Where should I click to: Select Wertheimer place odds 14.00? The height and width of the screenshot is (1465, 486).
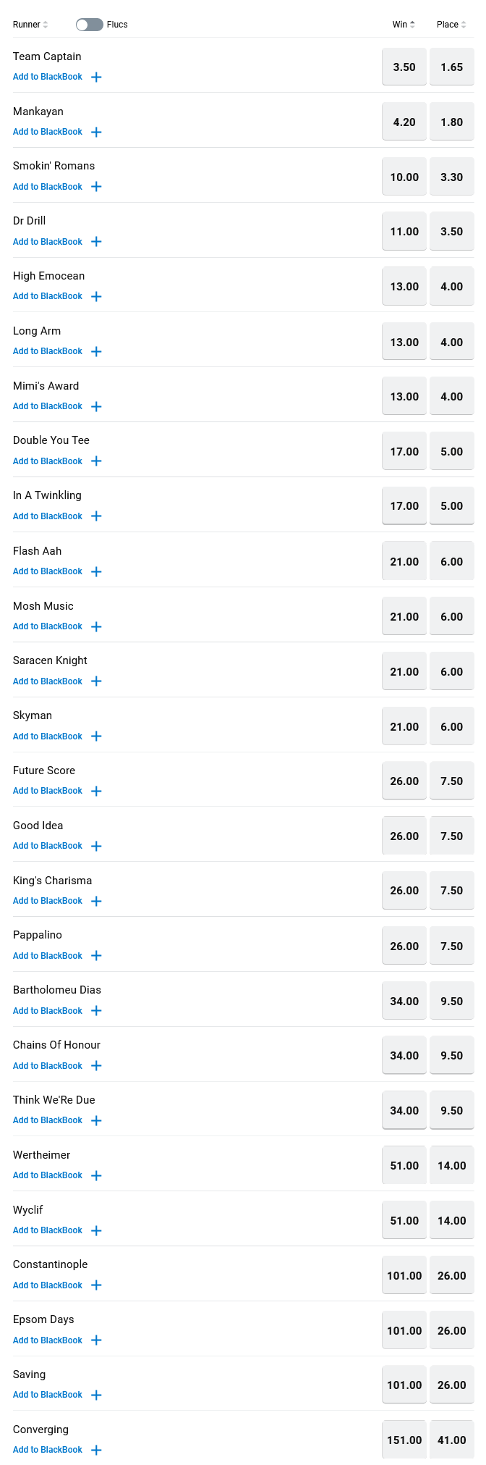[x=452, y=1165]
